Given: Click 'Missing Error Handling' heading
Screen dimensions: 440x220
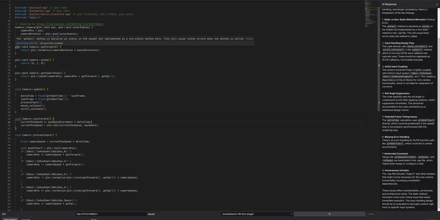Looking at the screenshot, I should 397,137.
